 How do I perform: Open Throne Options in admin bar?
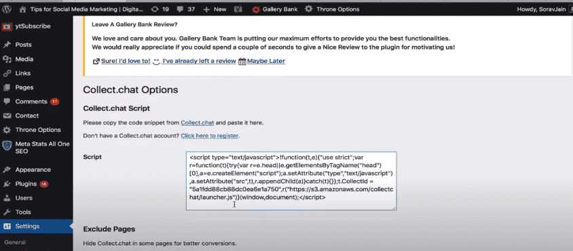click(337, 9)
